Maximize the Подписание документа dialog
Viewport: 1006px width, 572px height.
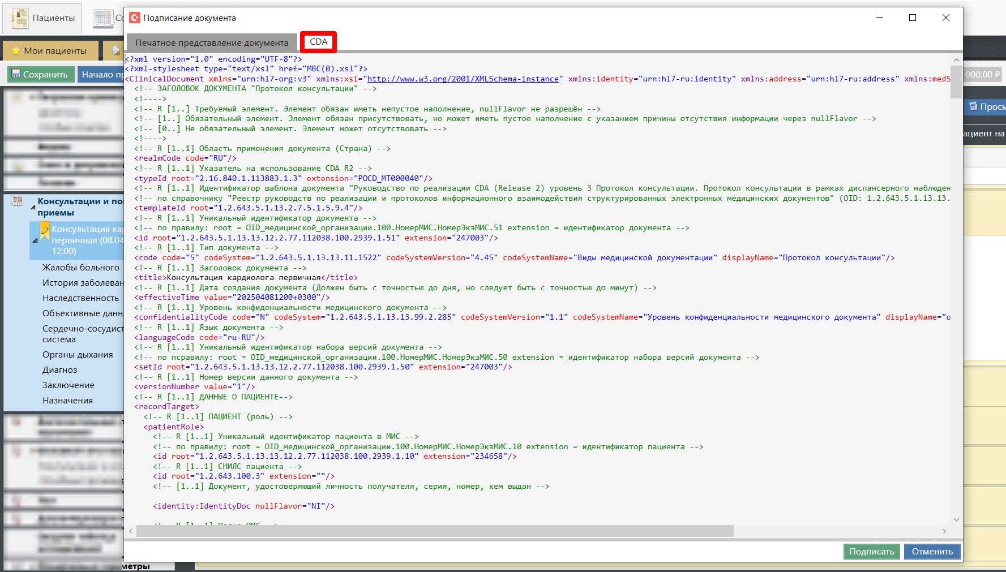pos(913,18)
